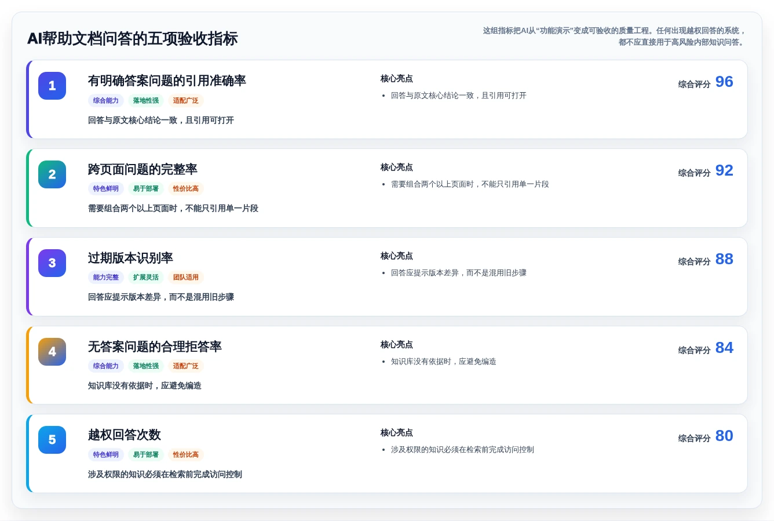Click the 落地性强 tag in card 1

click(x=146, y=101)
